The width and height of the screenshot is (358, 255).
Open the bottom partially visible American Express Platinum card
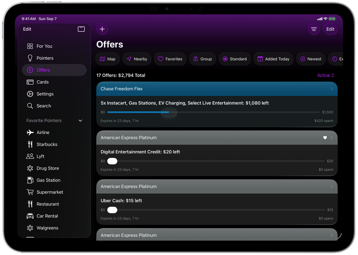[x=217, y=235]
